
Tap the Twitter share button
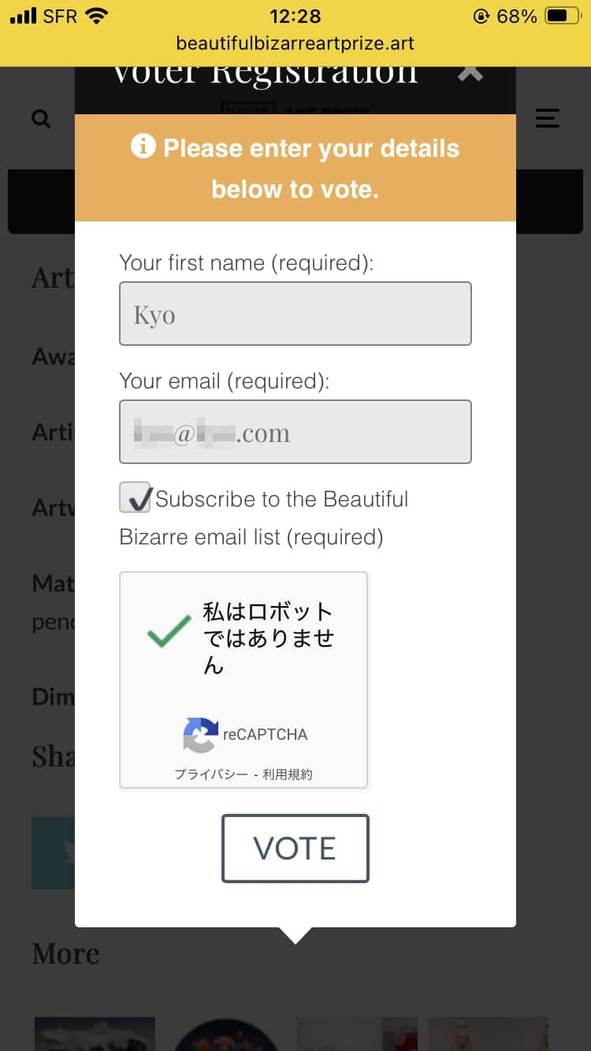click(x=54, y=853)
